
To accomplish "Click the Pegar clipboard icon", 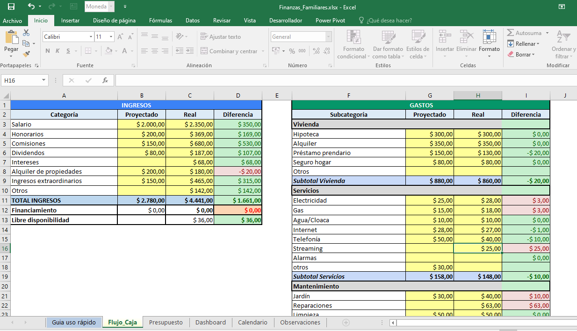I will 11,37.
